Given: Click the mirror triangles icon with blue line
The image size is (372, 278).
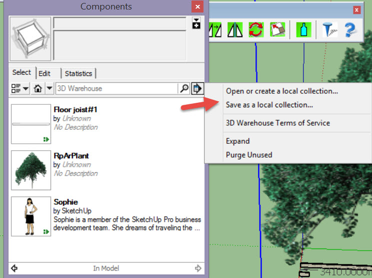Looking at the screenshot, I should tap(234, 29).
